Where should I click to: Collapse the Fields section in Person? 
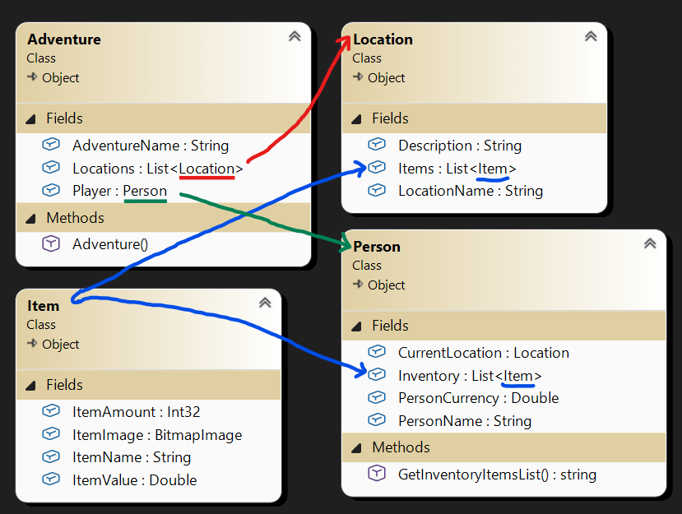tap(357, 326)
